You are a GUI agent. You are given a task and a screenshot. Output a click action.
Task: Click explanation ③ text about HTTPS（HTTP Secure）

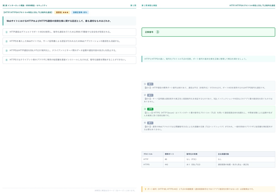[208, 114]
